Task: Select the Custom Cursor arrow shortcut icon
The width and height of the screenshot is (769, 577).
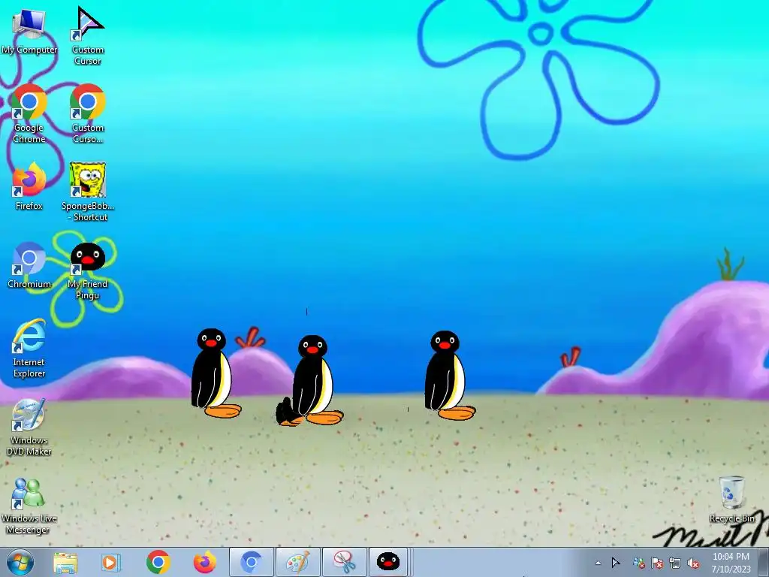Action: pos(87,35)
